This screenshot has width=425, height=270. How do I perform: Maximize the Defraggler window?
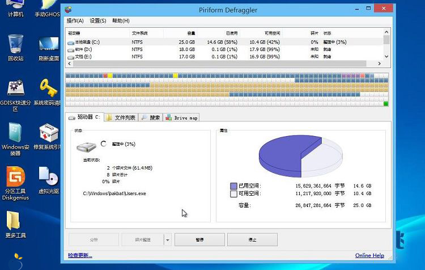coord(368,9)
